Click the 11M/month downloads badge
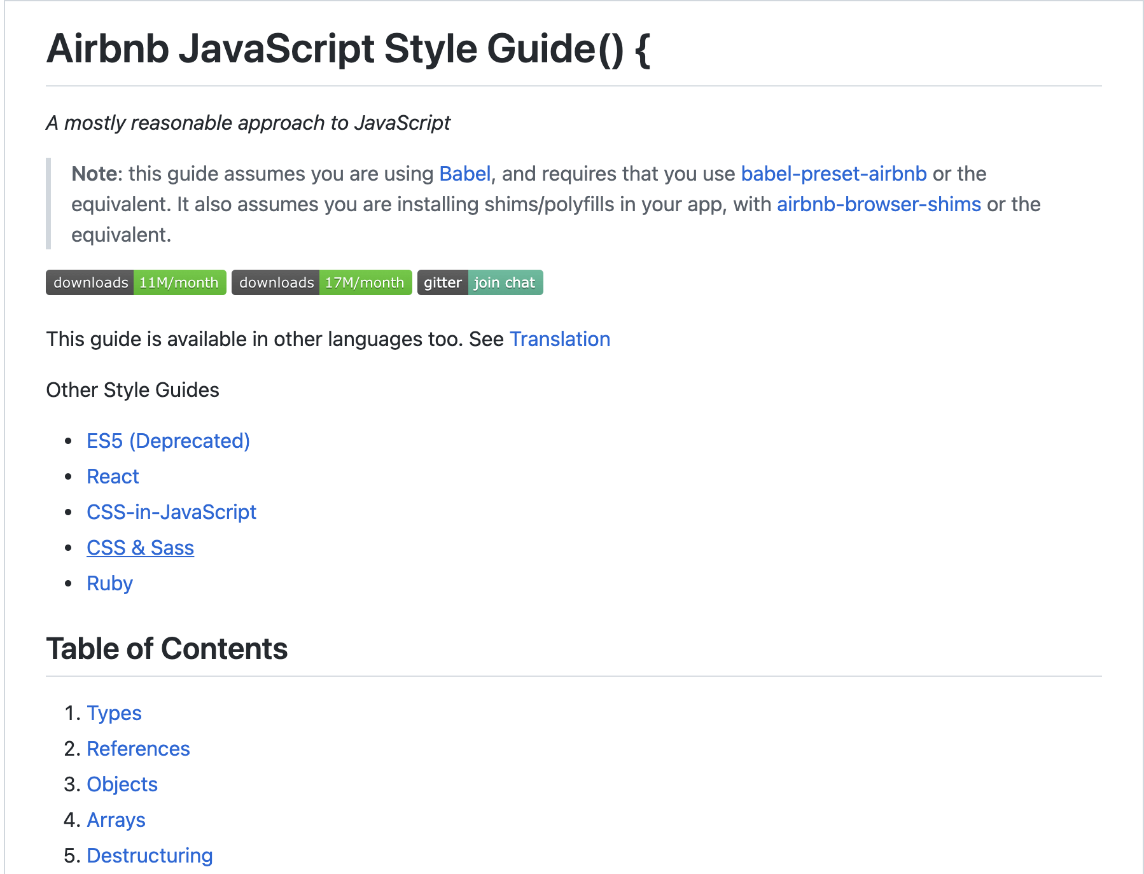Viewport: 1144px width, 874px height. coord(136,282)
